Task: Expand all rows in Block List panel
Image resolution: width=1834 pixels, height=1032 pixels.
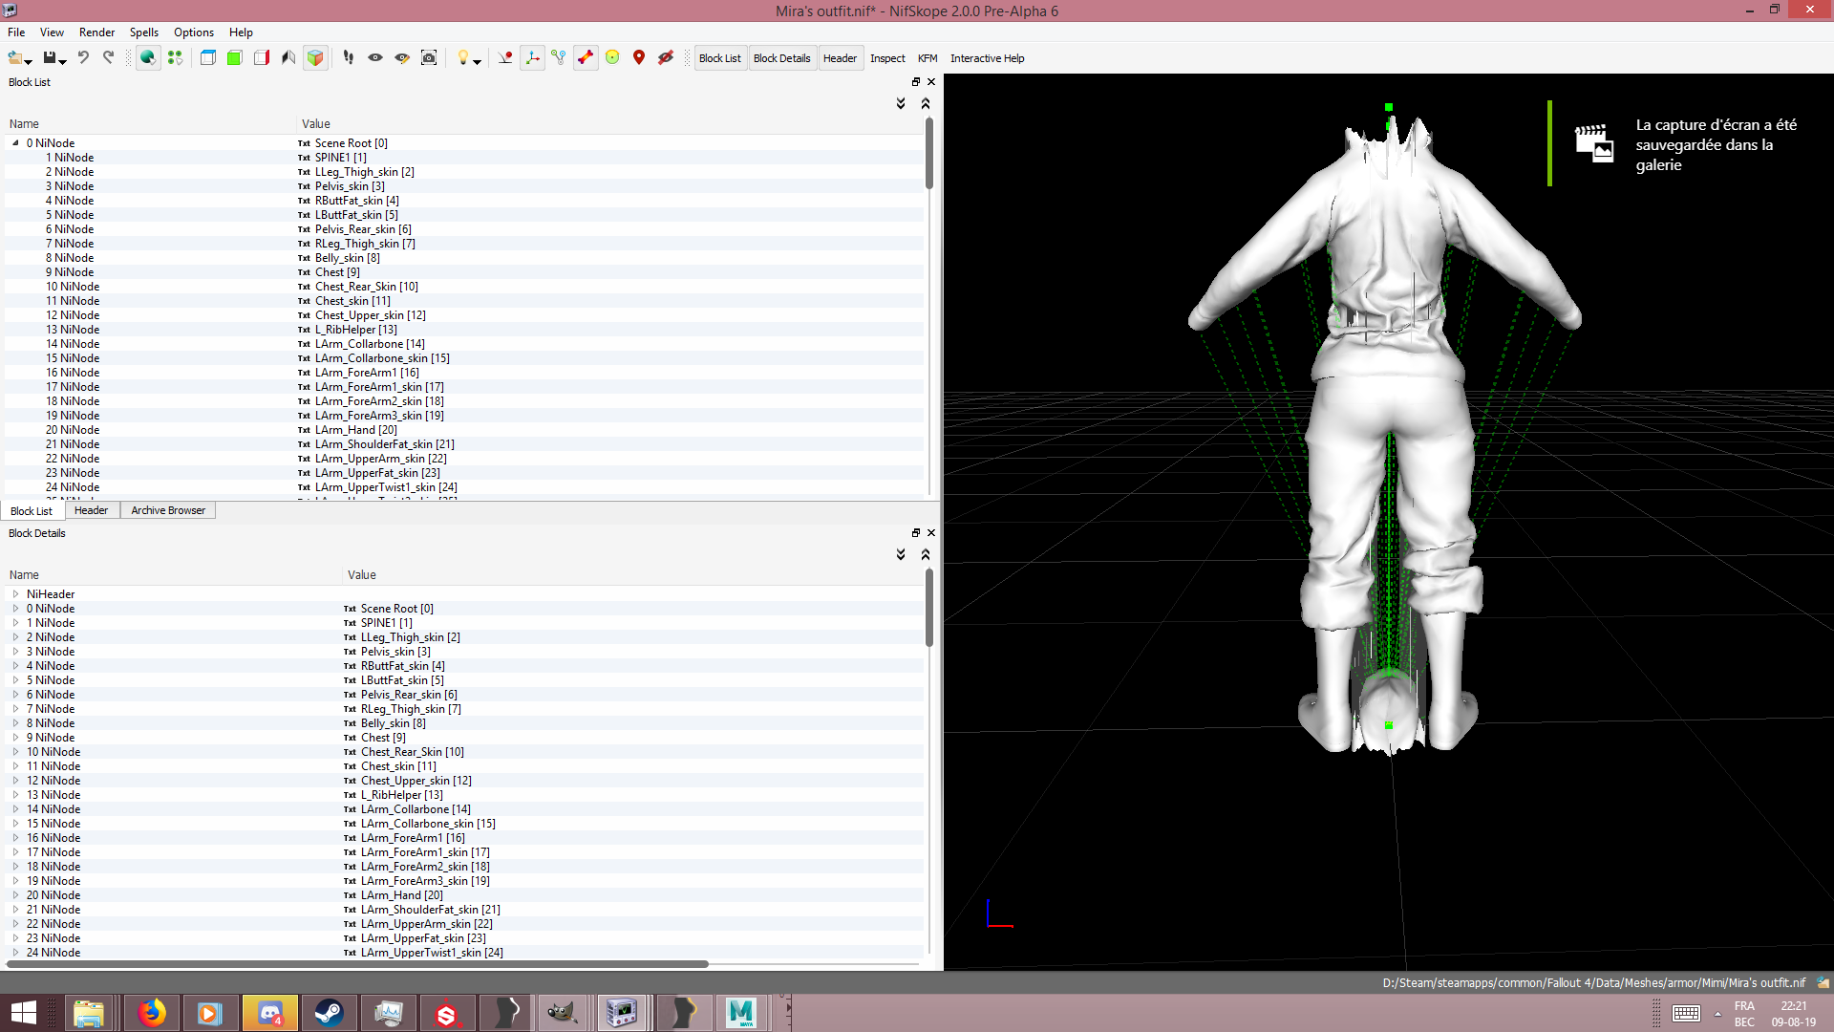Action: click(901, 103)
